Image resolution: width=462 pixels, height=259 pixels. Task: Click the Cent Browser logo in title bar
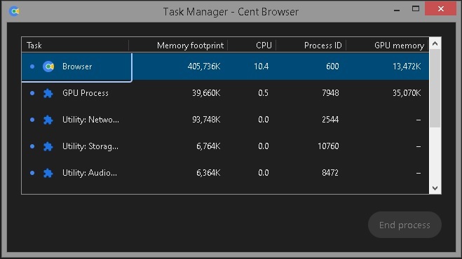pos(14,11)
